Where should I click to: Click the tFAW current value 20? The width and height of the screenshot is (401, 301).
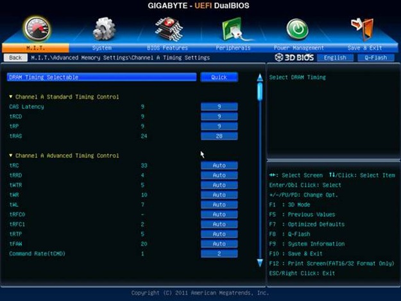(144, 244)
